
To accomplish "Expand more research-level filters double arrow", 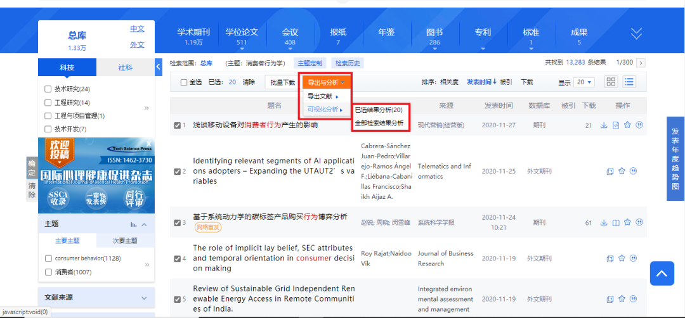I will click(147, 108).
